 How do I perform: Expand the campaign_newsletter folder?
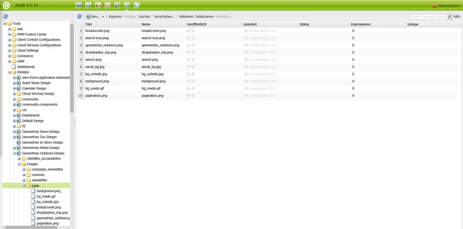[x=24, y=169]
